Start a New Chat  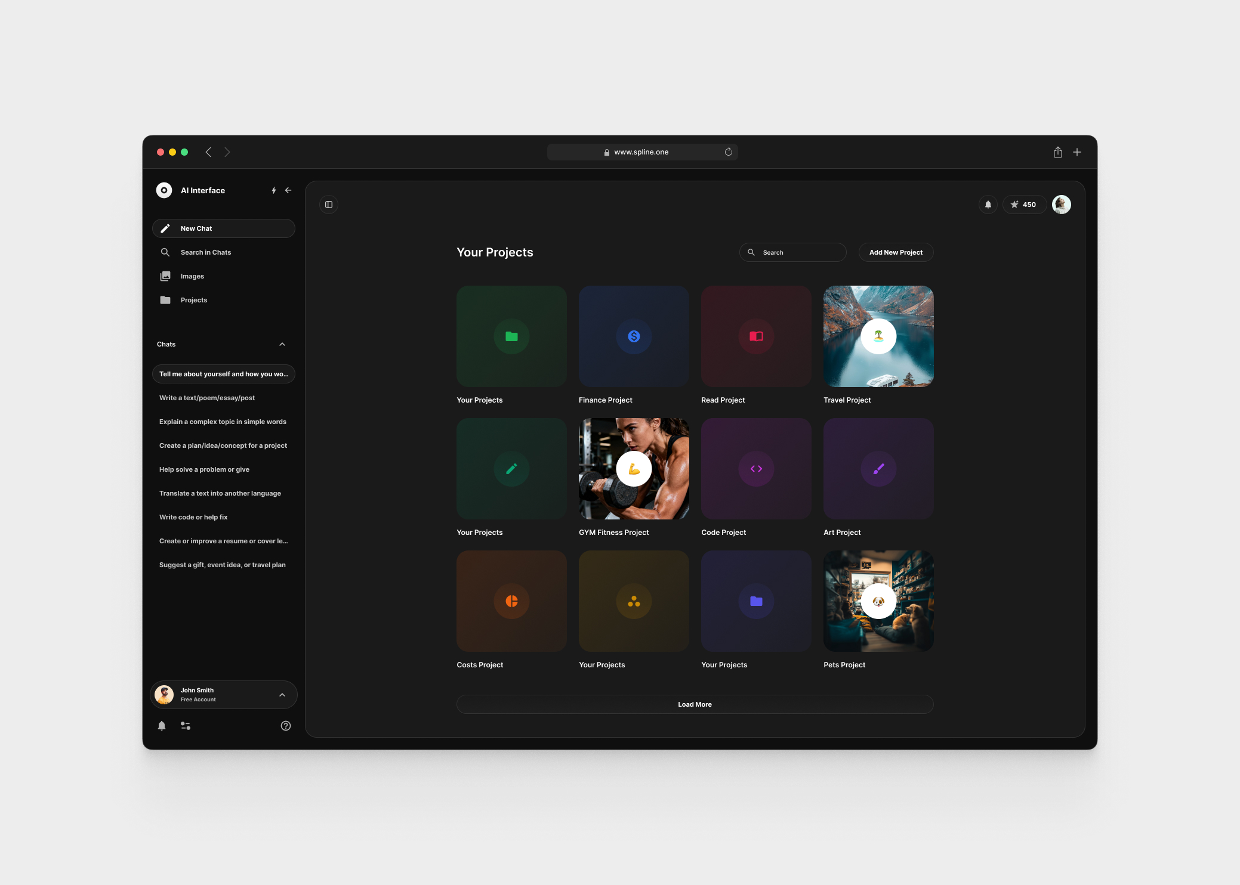pyautogui.click(x=224, y=228)
